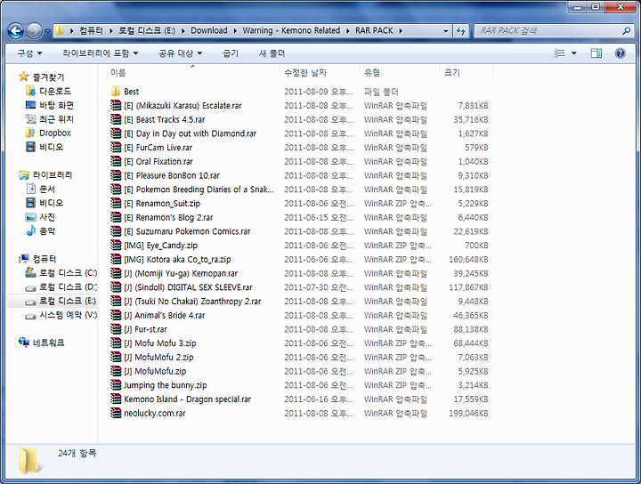Open the address bar history dropdown arrow
This screenshot has width=641, height=484.
pos(445,30)
